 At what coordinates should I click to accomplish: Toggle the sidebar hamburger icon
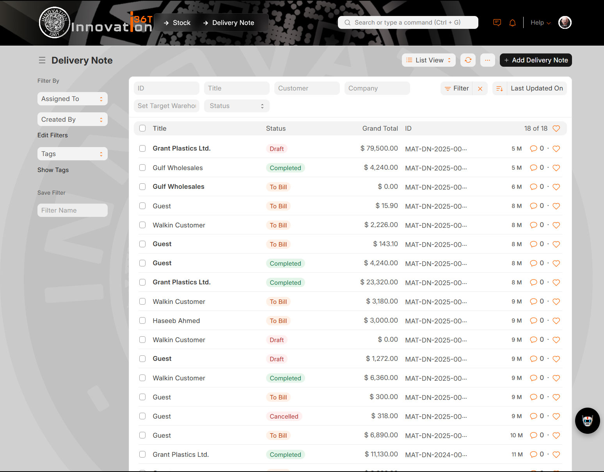click(42, 60)
